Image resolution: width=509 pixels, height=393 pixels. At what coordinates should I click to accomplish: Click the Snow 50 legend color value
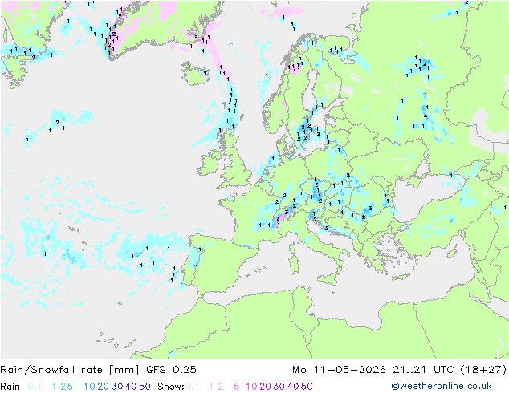[x=307, y=387]
